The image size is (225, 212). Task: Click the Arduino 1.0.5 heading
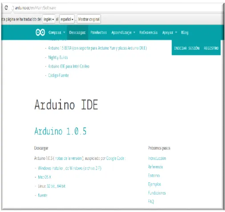pos(60,131)
